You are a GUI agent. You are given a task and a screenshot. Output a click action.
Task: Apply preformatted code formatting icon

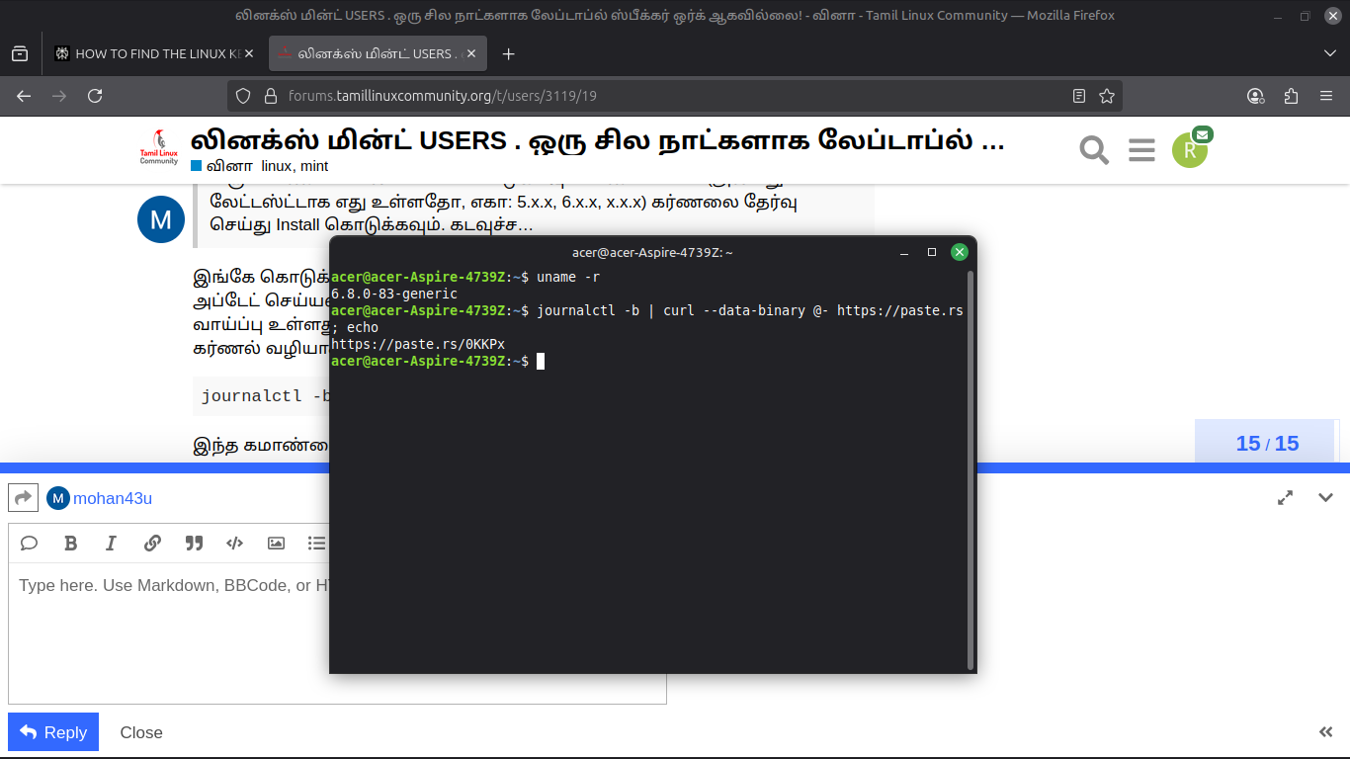pos(235,543)
